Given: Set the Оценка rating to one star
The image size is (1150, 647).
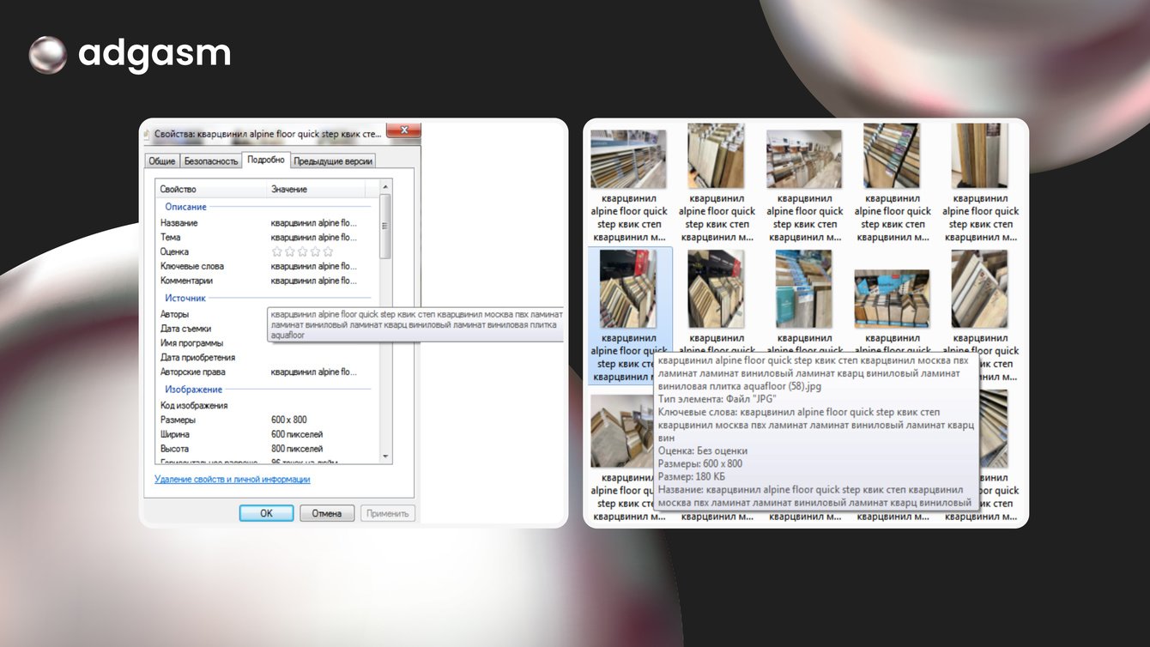Looking at the screenshot, I should 277,251.
